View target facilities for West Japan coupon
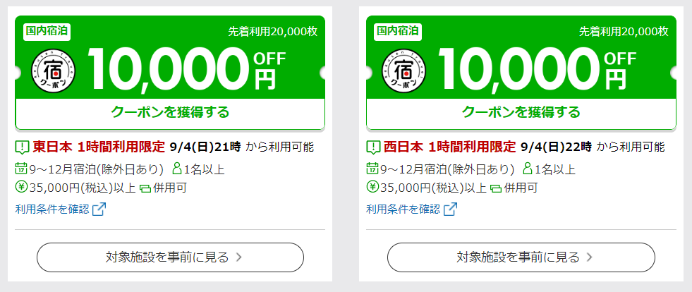Viewport: 692px width, 292px height. [521, 257]
